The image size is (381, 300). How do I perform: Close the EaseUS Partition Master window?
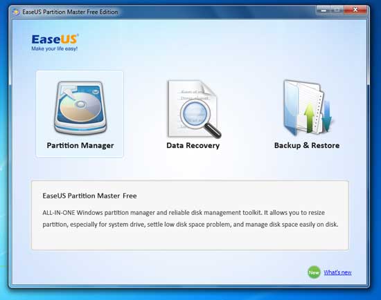coord(355,10)
